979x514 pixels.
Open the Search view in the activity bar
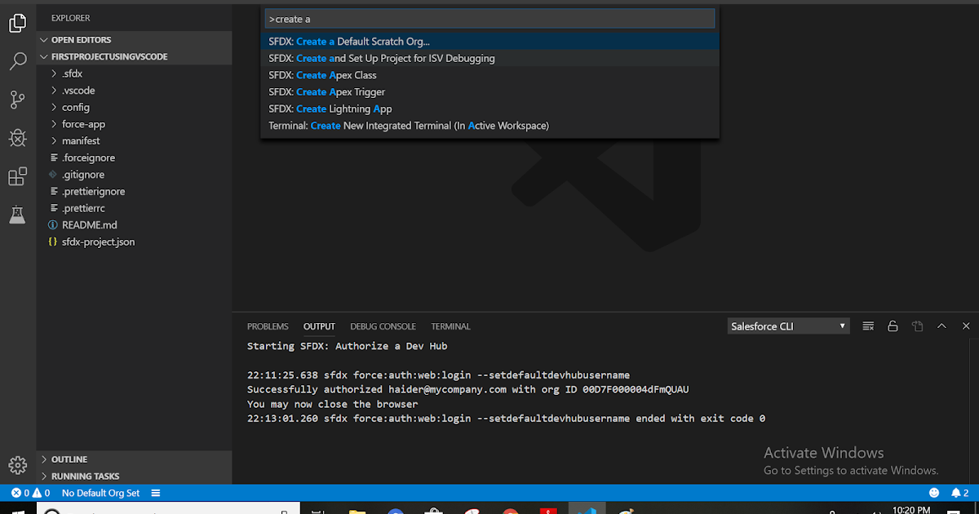click(x=17, y=60)
